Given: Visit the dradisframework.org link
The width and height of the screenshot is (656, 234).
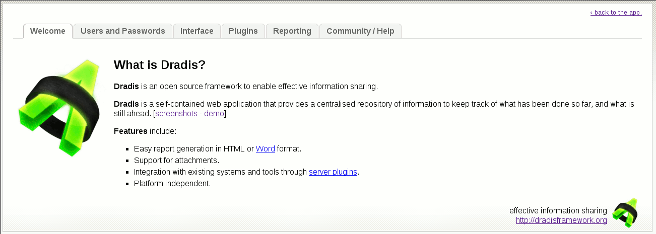Looking at the screenshot, I should (561, 220).
